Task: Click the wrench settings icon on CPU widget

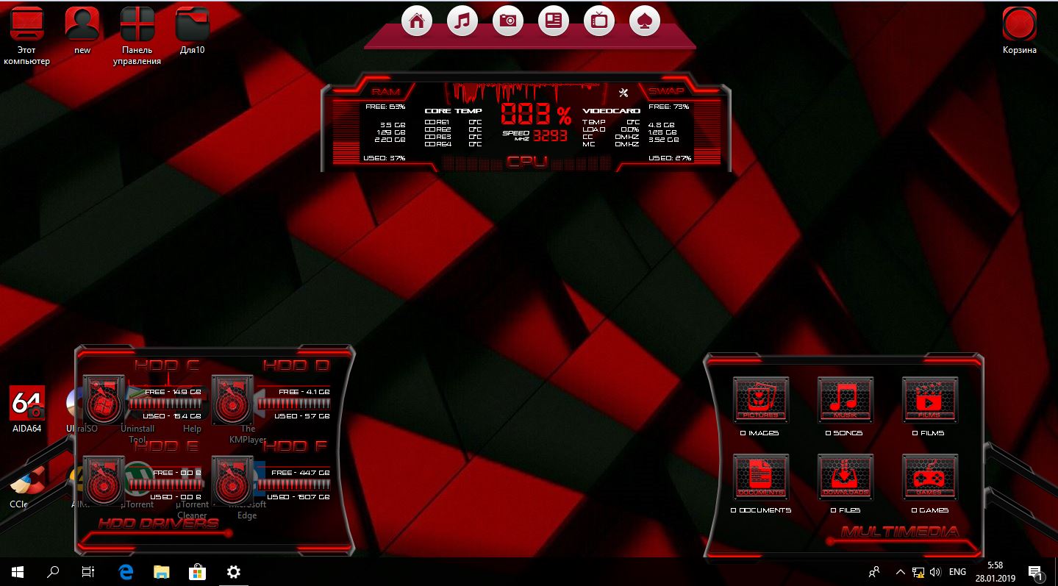Action: pos(624,93)
